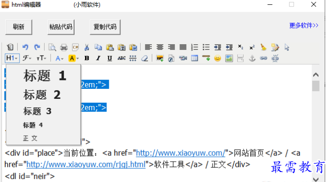The height and width of the screenshot is (182, 329).
Task: Insert horizontal rule icon
Action: pyautogui.click(x=206, y=58)
